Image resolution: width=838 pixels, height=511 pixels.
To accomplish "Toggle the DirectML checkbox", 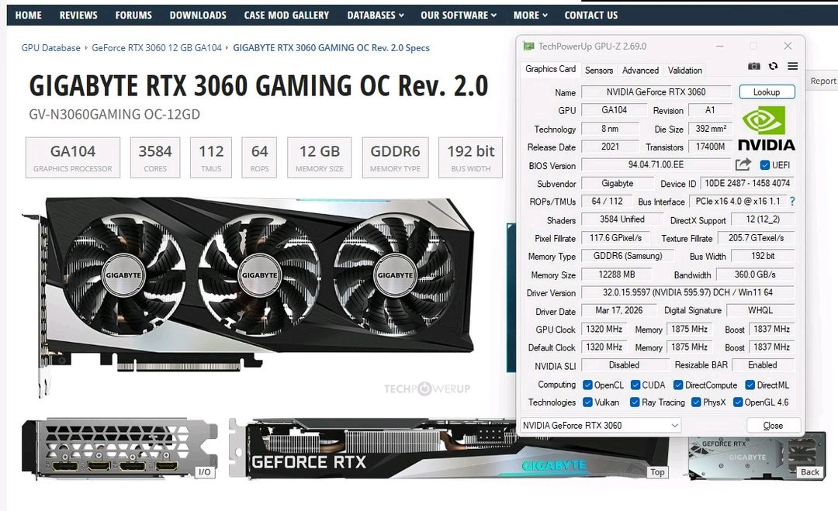I will (750, 385).
